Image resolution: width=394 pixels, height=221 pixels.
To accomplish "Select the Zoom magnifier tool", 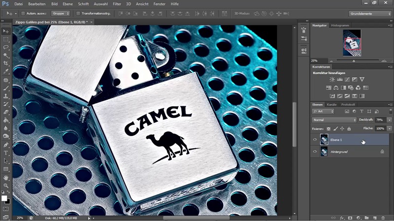I will (x=6, y=186).
